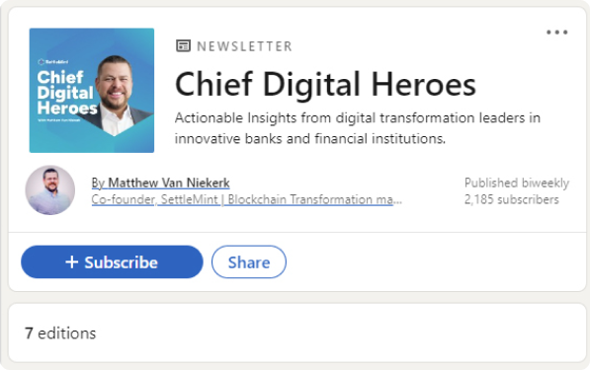Share this newsletter
This screenshot has width=590, height=370.
pos(249,261)
